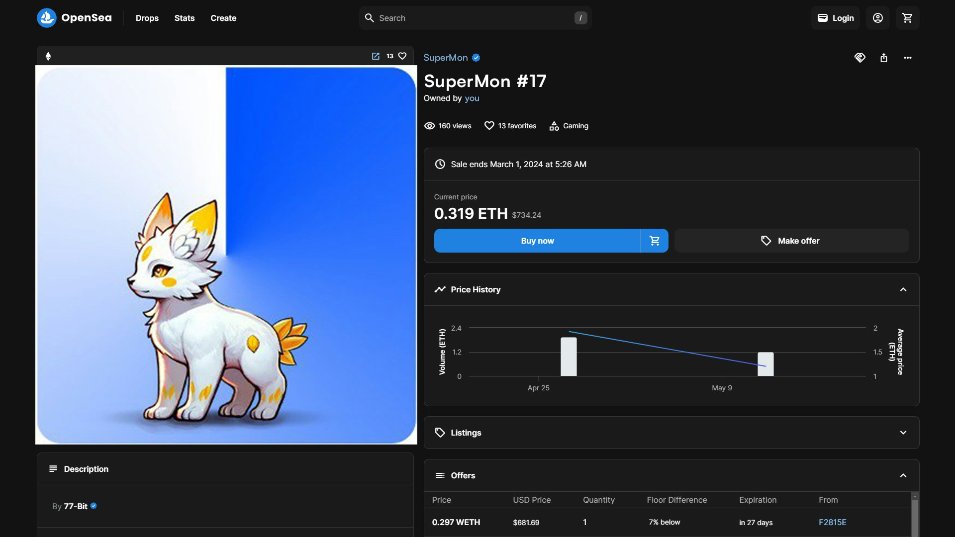Collapse the Price History section
Screen dimensions: 955x537
pos(903,289)
